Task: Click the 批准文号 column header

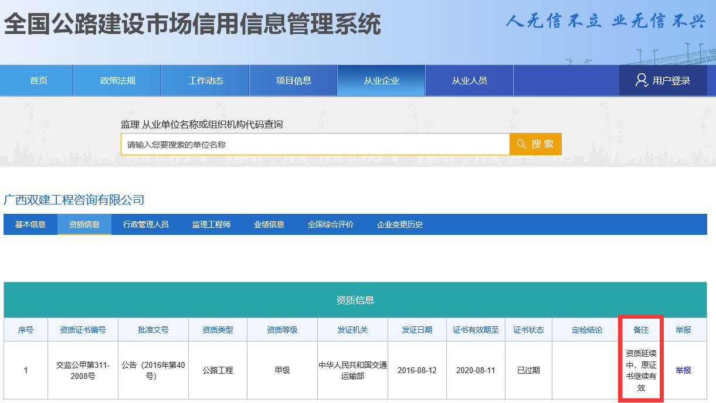Action: [153, 330]
